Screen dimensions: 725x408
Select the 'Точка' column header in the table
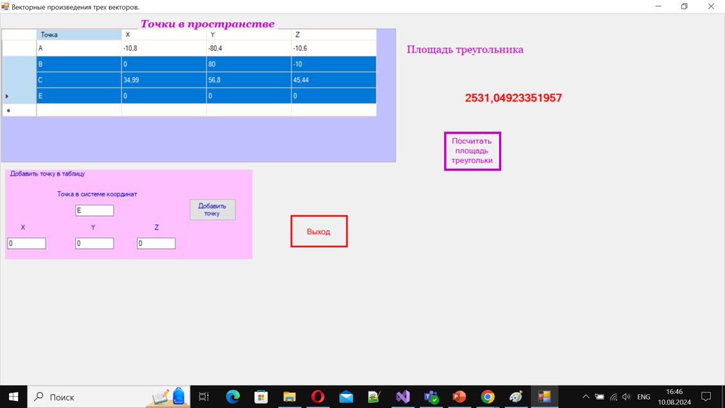pyautogui.click(x=78, y=35)
